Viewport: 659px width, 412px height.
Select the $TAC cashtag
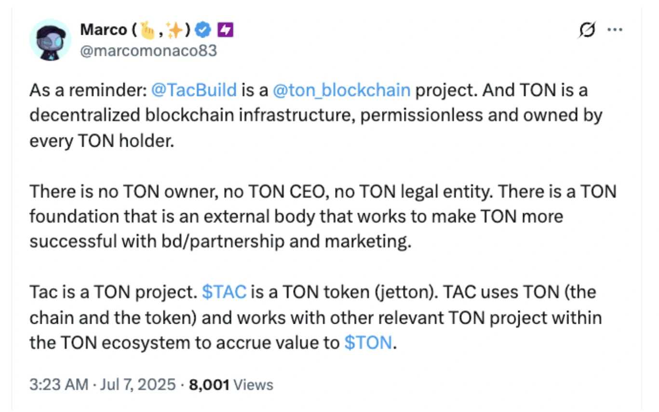tap(224, 292)
